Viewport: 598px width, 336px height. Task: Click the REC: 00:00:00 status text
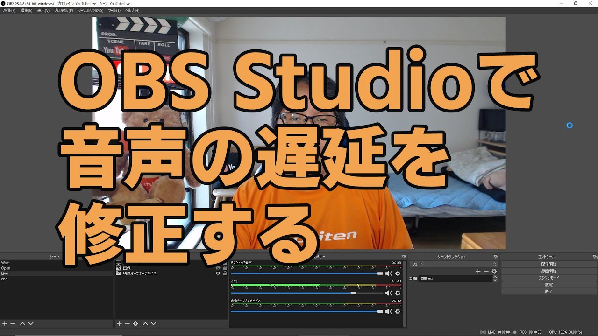(x=530, y=332)
